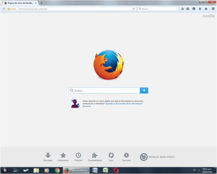Open the second taskbar device app icon
The image size is (217, 174).
26,170
